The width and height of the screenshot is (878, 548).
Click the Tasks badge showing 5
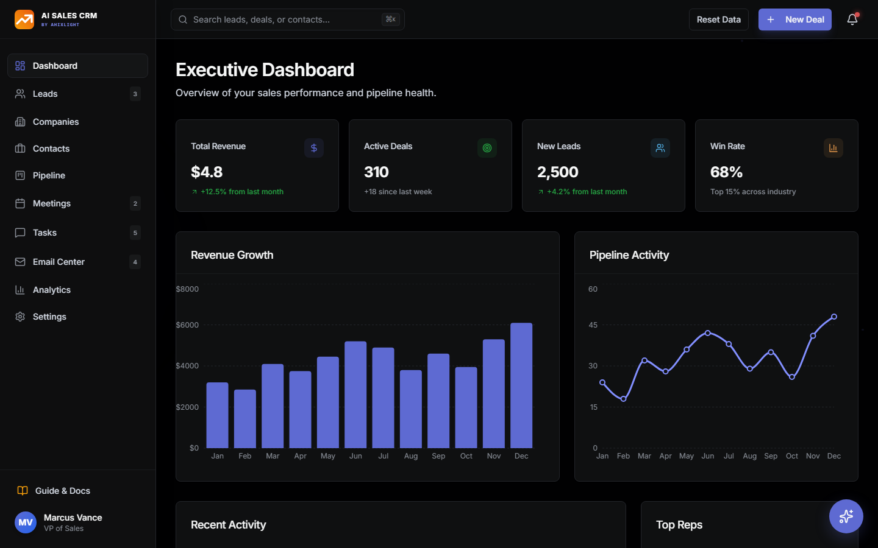coord(135,233)
